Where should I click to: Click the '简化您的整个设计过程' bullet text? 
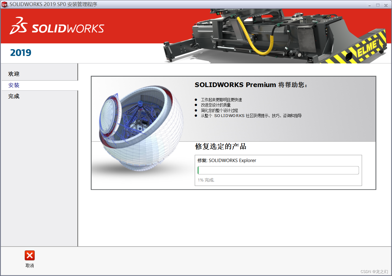(219, 110)
